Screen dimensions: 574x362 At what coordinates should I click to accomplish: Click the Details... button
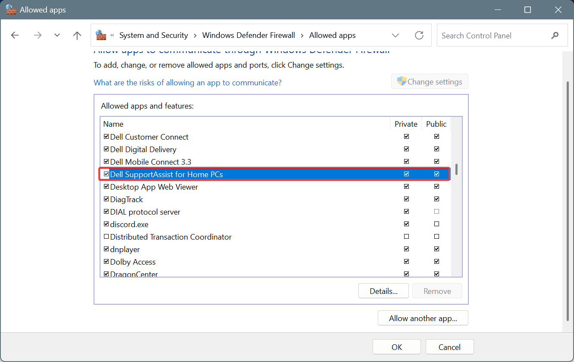(383, 291)
